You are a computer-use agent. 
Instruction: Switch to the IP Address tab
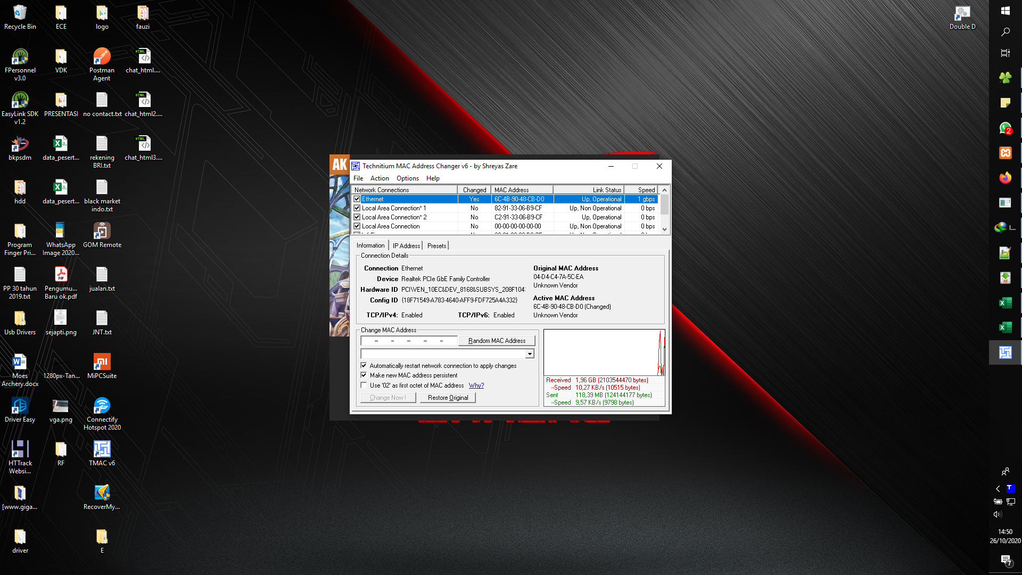coord(406,246)
